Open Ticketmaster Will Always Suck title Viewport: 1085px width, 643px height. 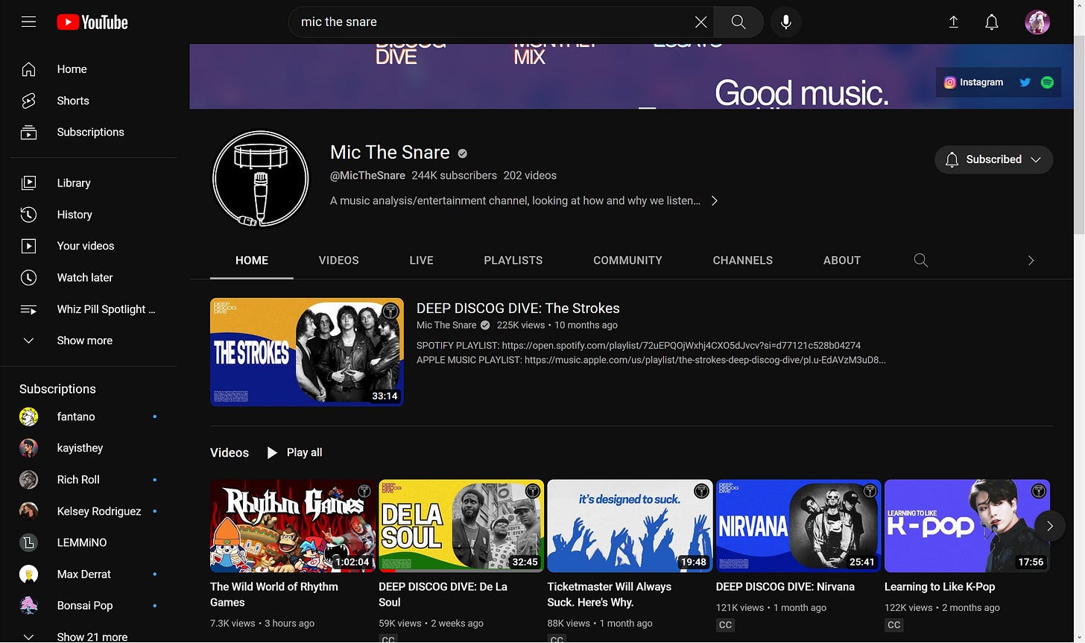[x=610, y=595]
